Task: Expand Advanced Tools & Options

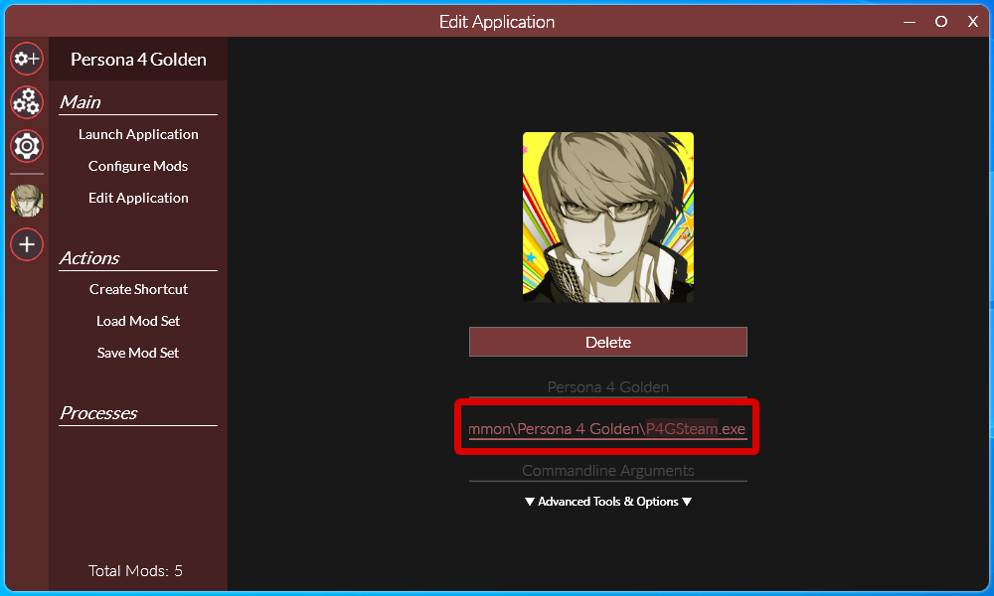Action: [x=608, y=502]
